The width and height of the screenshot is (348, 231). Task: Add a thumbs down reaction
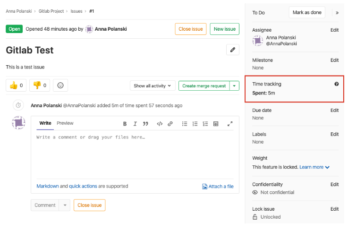click(40, 86)
